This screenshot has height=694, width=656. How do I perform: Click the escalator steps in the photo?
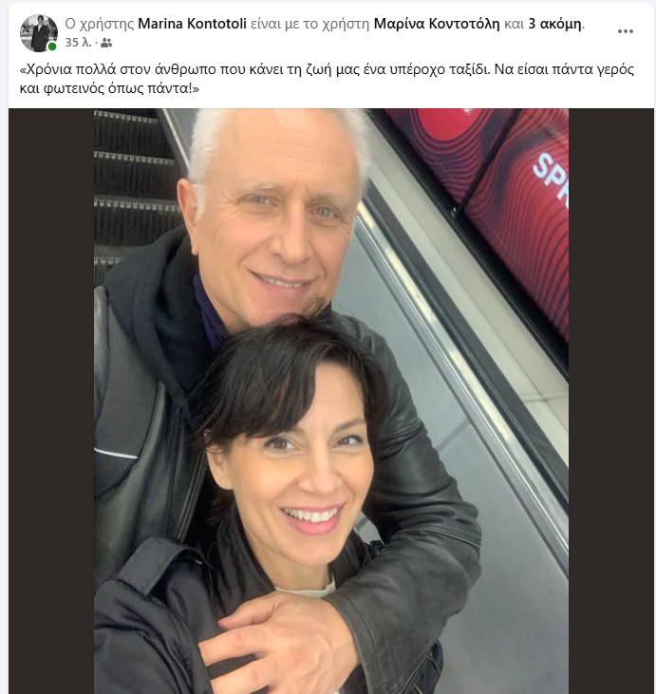(x=133, y=186)
